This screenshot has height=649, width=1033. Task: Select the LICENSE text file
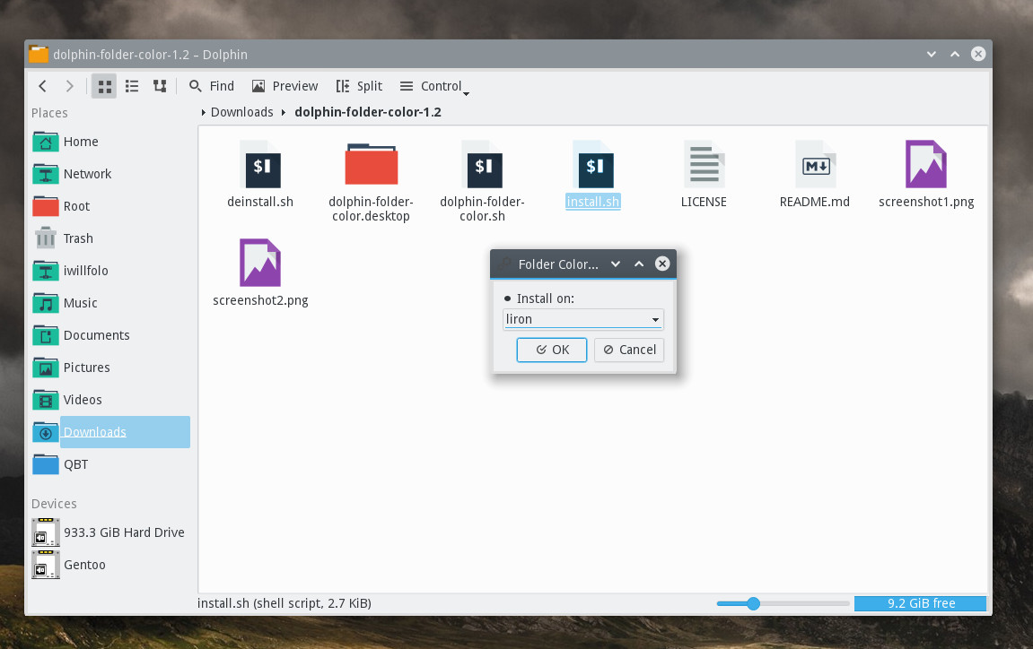(x=704, y=175)
